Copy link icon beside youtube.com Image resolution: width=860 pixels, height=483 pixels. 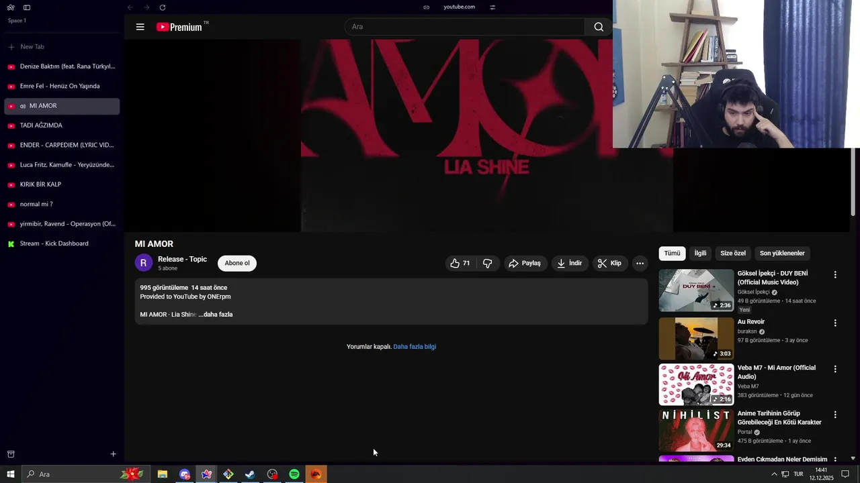click(x=426, y=7)
